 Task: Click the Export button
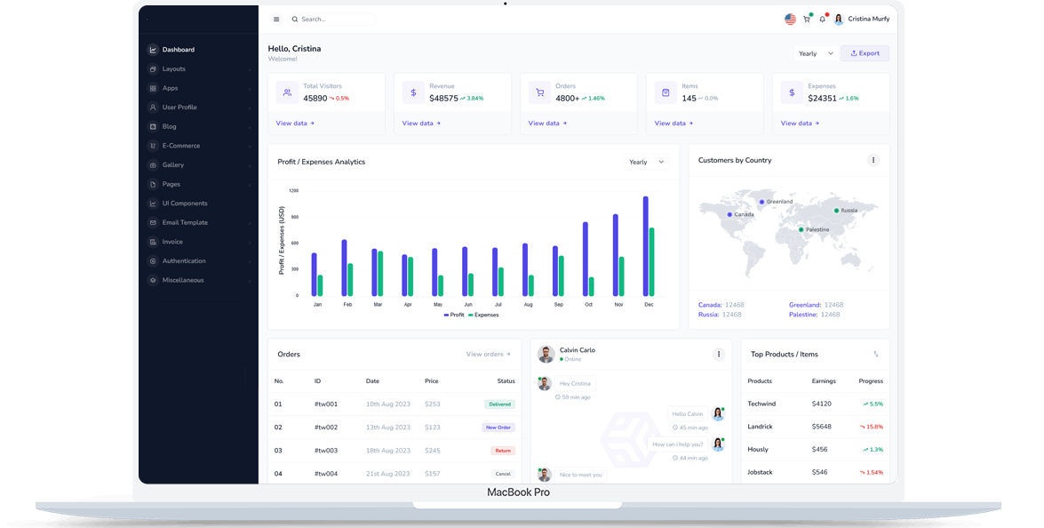(x=865, y=53)
